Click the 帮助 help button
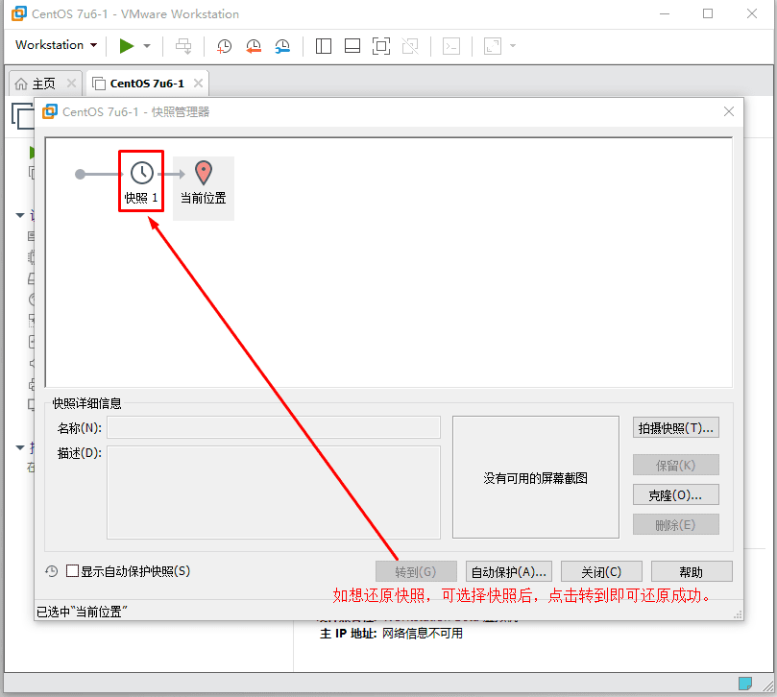The width and height of the screenshot is (777, 697). [692, 571]
